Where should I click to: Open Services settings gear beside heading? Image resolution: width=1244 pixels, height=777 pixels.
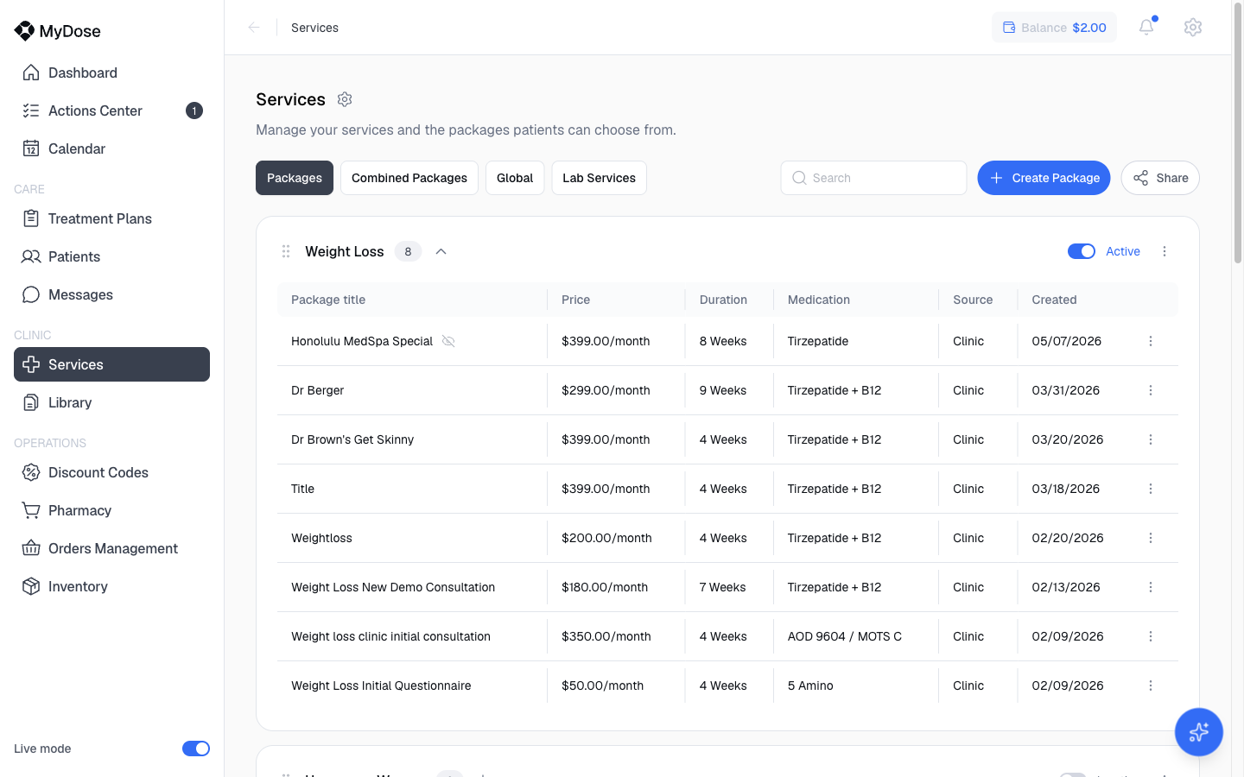coord(345,99)
